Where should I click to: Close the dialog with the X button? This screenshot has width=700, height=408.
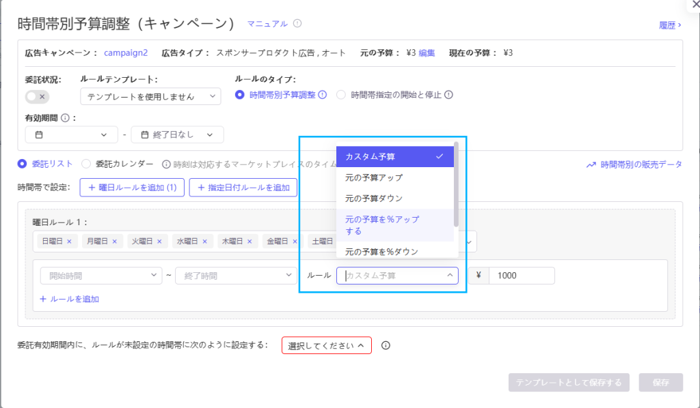point(695,4)
